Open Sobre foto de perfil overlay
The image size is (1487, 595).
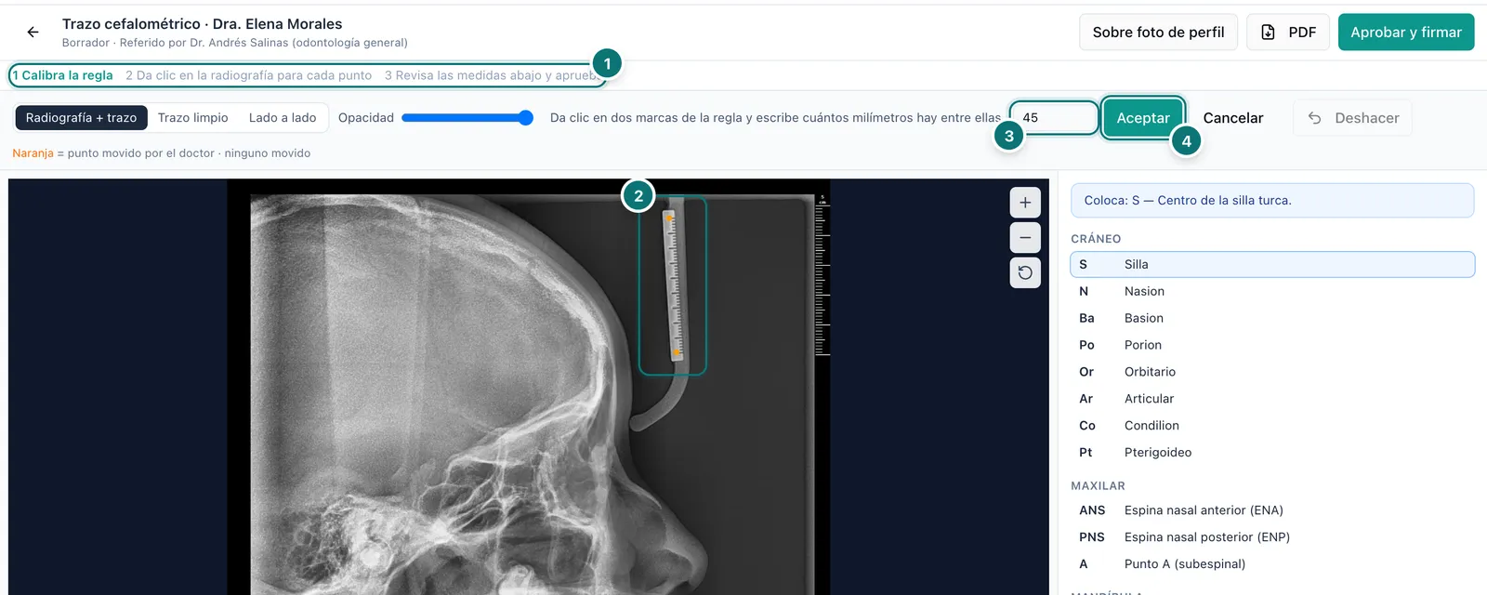[x=1158, y=33]
